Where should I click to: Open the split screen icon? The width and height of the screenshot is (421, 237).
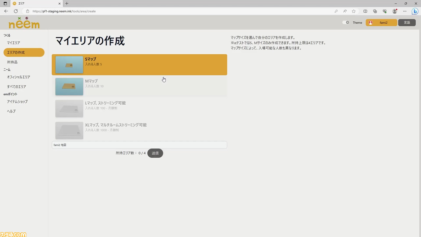[365, 11]
